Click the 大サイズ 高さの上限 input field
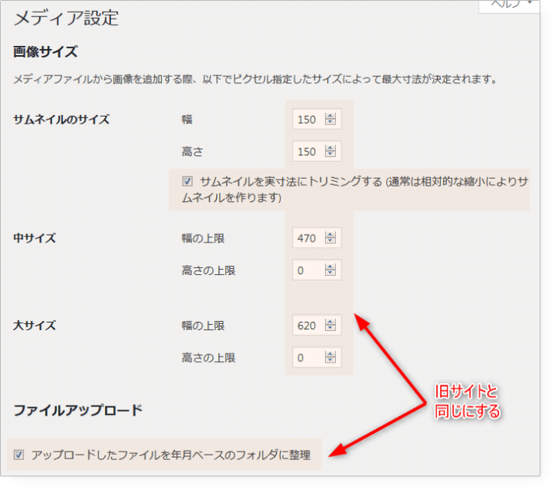Viewport: 552px width, 488px height. 308,358
